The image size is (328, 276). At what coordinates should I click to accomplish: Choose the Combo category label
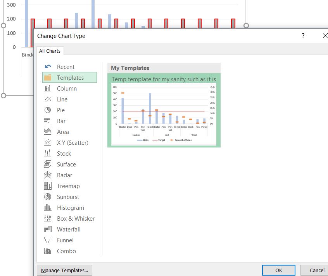click(66, 251)
